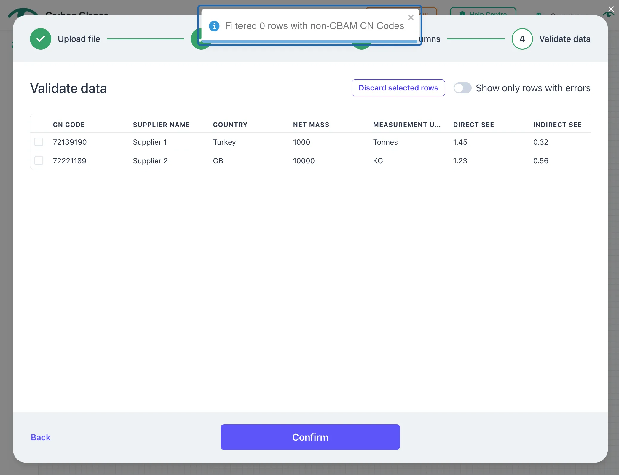Viewport: 619px width, 475px height.
Task: Click the 'GB' country cell
Action: coord(218,161)
